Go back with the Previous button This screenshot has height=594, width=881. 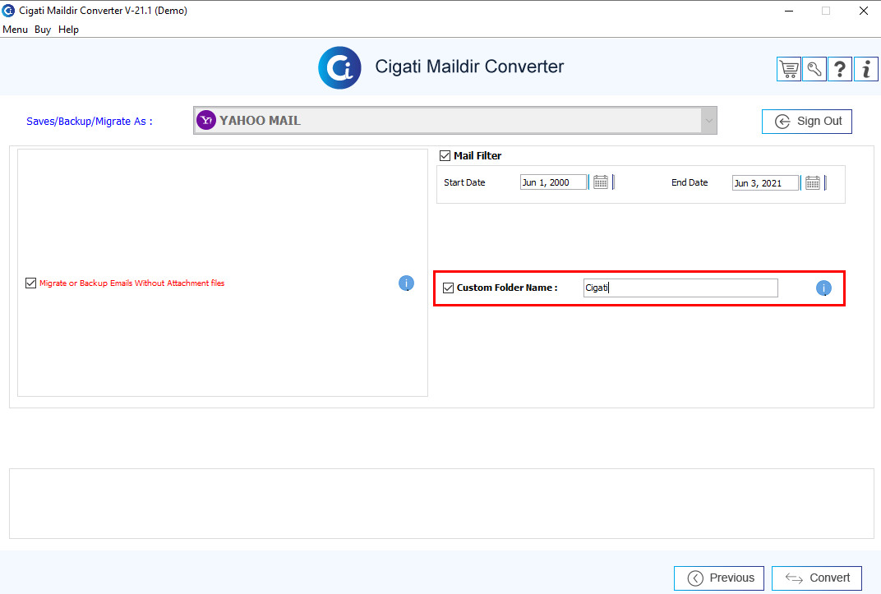pos(719,578)
